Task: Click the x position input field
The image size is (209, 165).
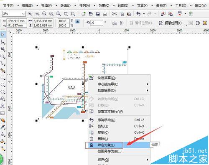Action: click(x=17, y=21)
